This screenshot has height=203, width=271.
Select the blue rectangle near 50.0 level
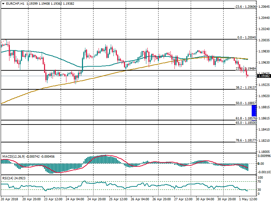pos(254,111)
